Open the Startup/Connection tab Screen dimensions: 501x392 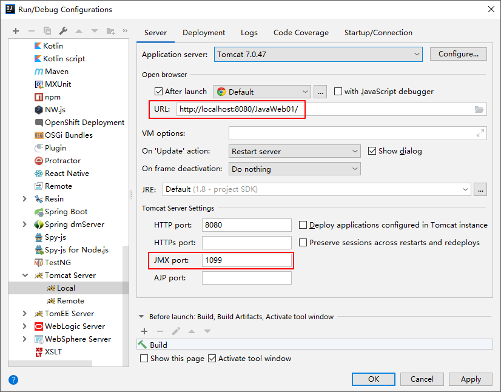tap(378, 33)
